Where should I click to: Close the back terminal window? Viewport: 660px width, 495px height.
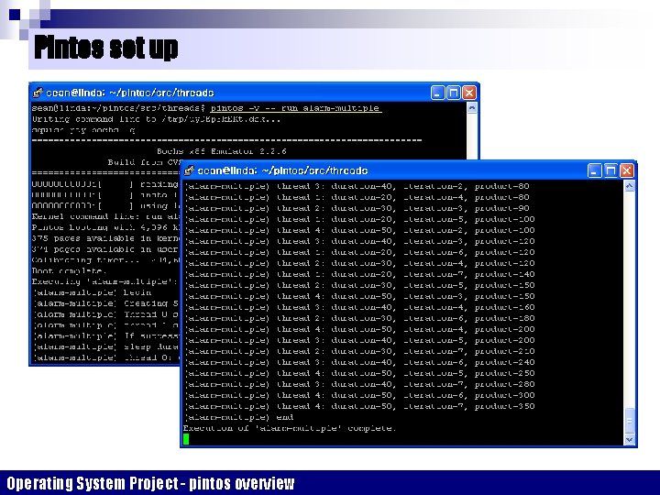469,93
